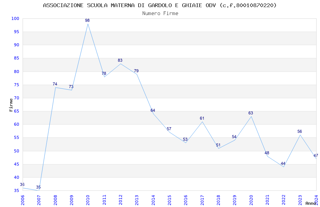Click the x-axis year 2018
320x207 pixels.
point(219,200)
